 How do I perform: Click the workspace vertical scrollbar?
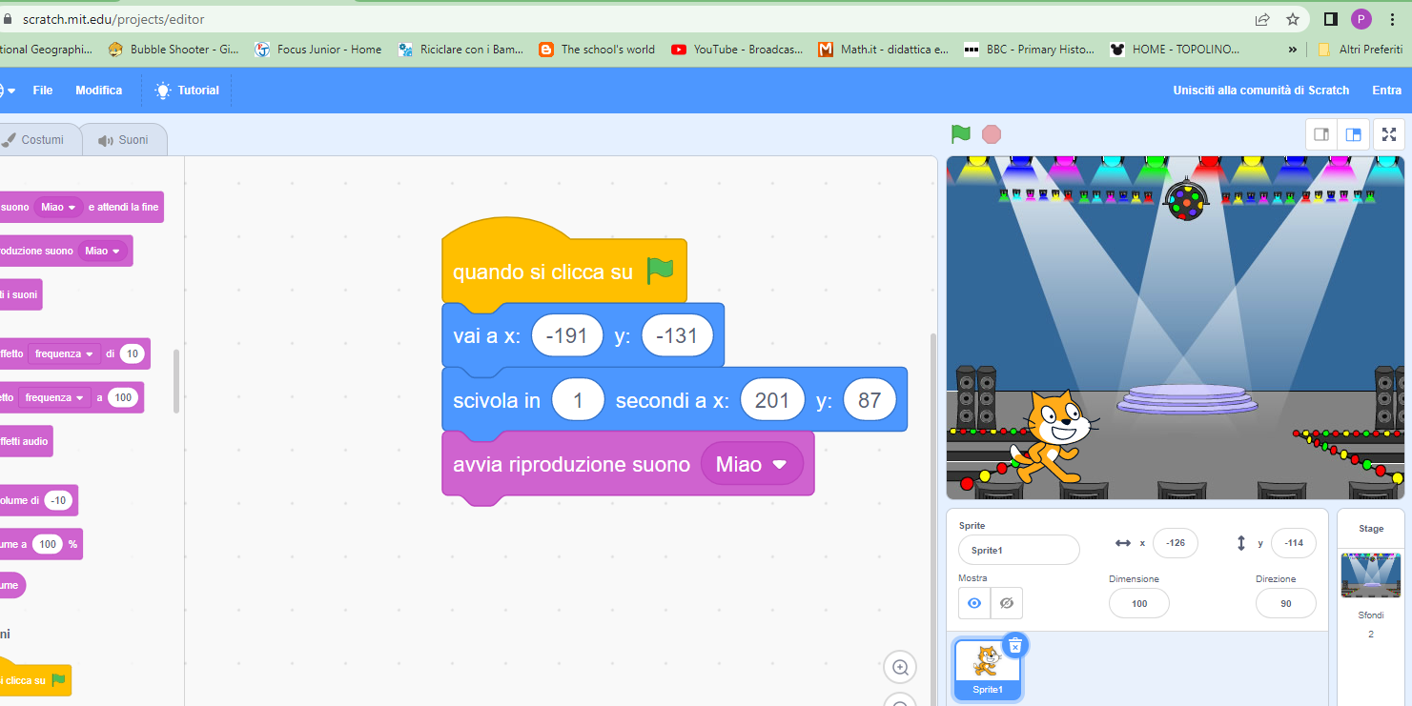(x=932, y=519)
